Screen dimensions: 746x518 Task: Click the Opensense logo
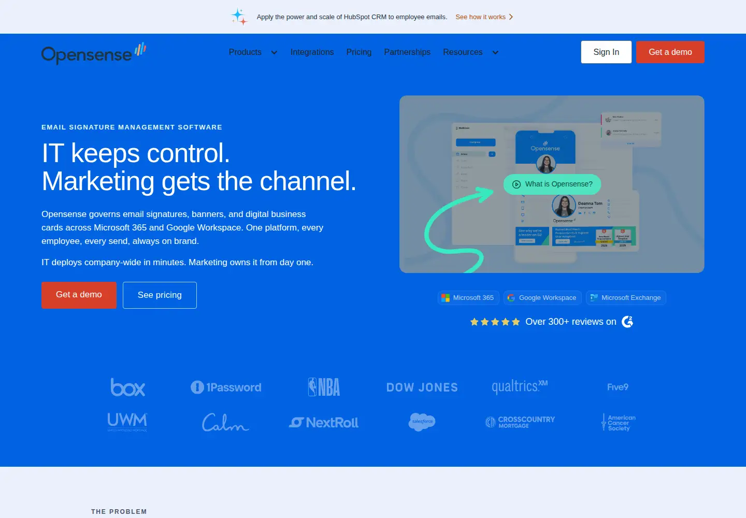[x=94, y=53]
